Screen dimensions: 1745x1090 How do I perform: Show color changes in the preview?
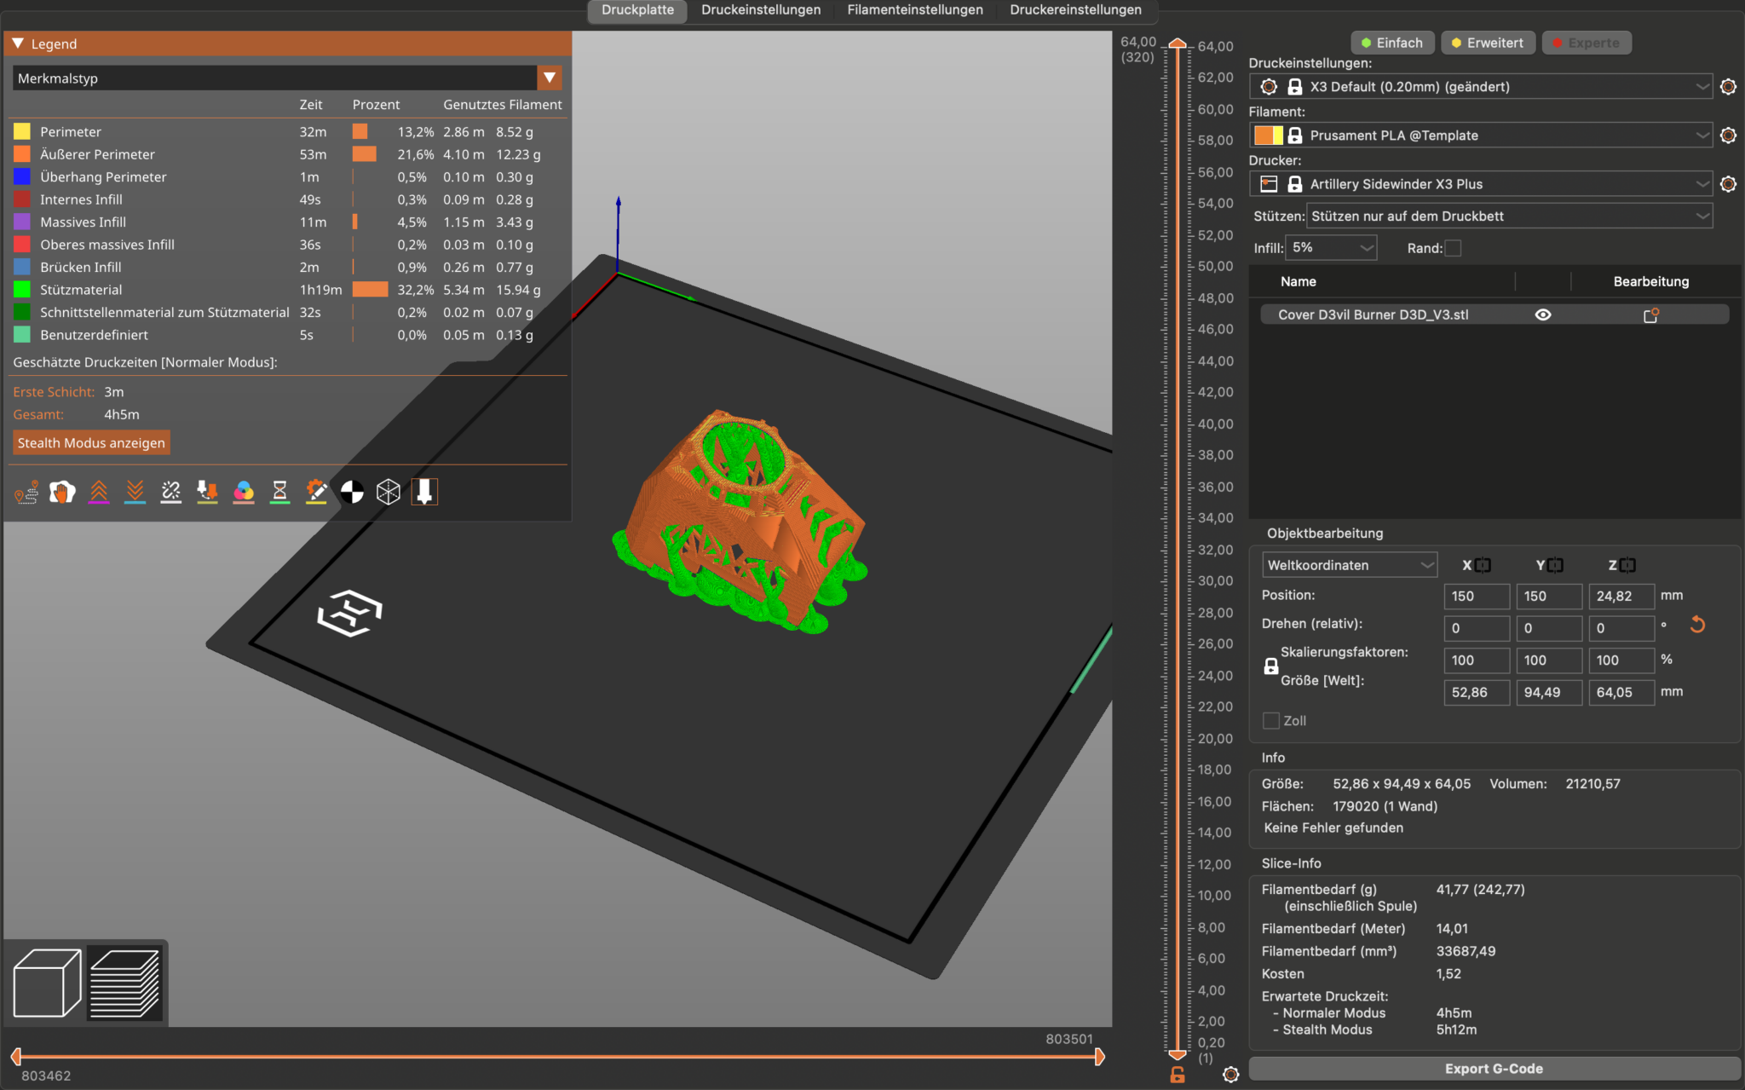click(x=244, y=492)
